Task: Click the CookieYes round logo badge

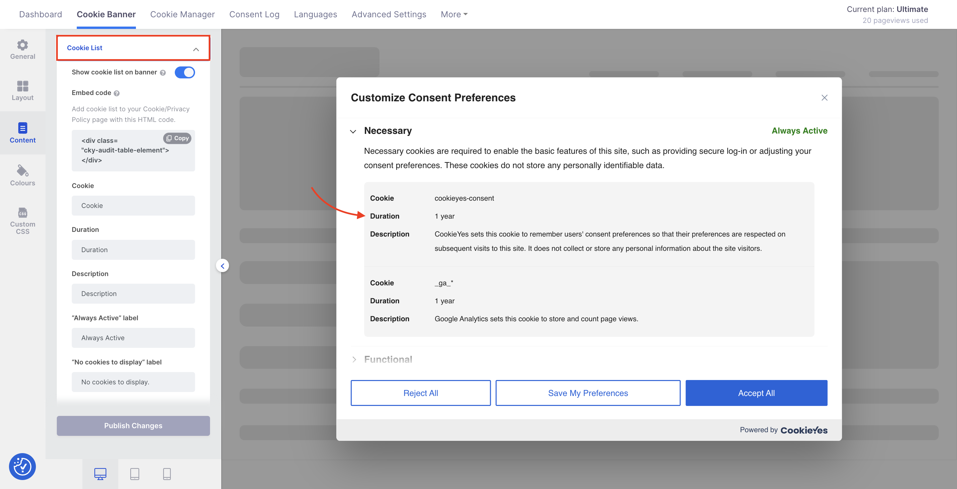Action: pos(22,466)
